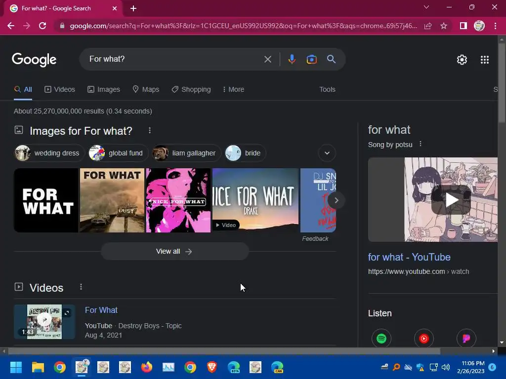This screenshot has height=379, width=506.
Task: Open the Chrome three-dot menu
Action: click(x=495, y=26)
